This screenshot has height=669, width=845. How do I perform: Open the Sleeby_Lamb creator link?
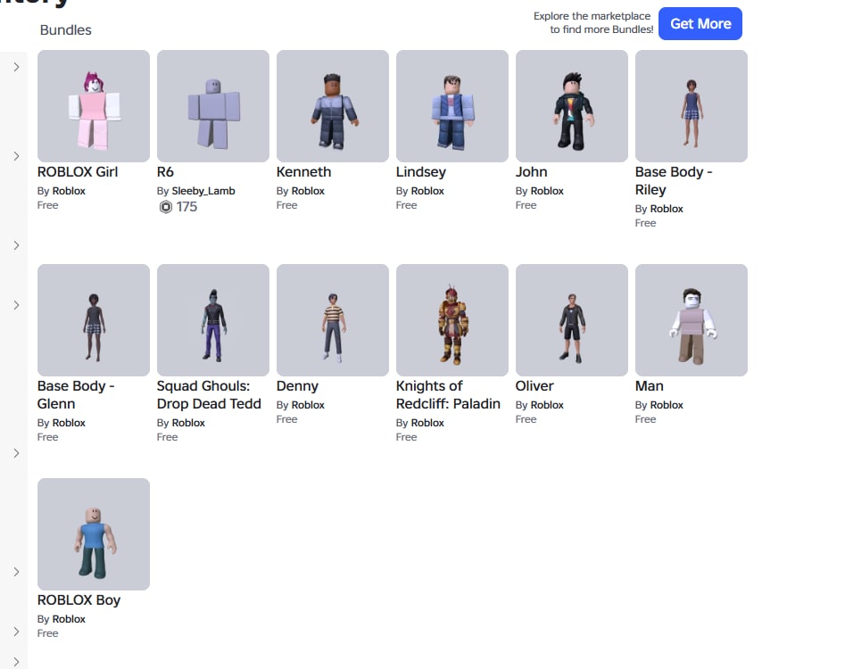pos(203,191)
